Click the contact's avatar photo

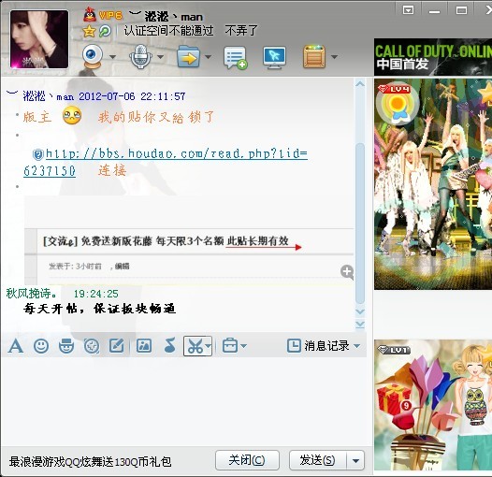click(39, 39)
